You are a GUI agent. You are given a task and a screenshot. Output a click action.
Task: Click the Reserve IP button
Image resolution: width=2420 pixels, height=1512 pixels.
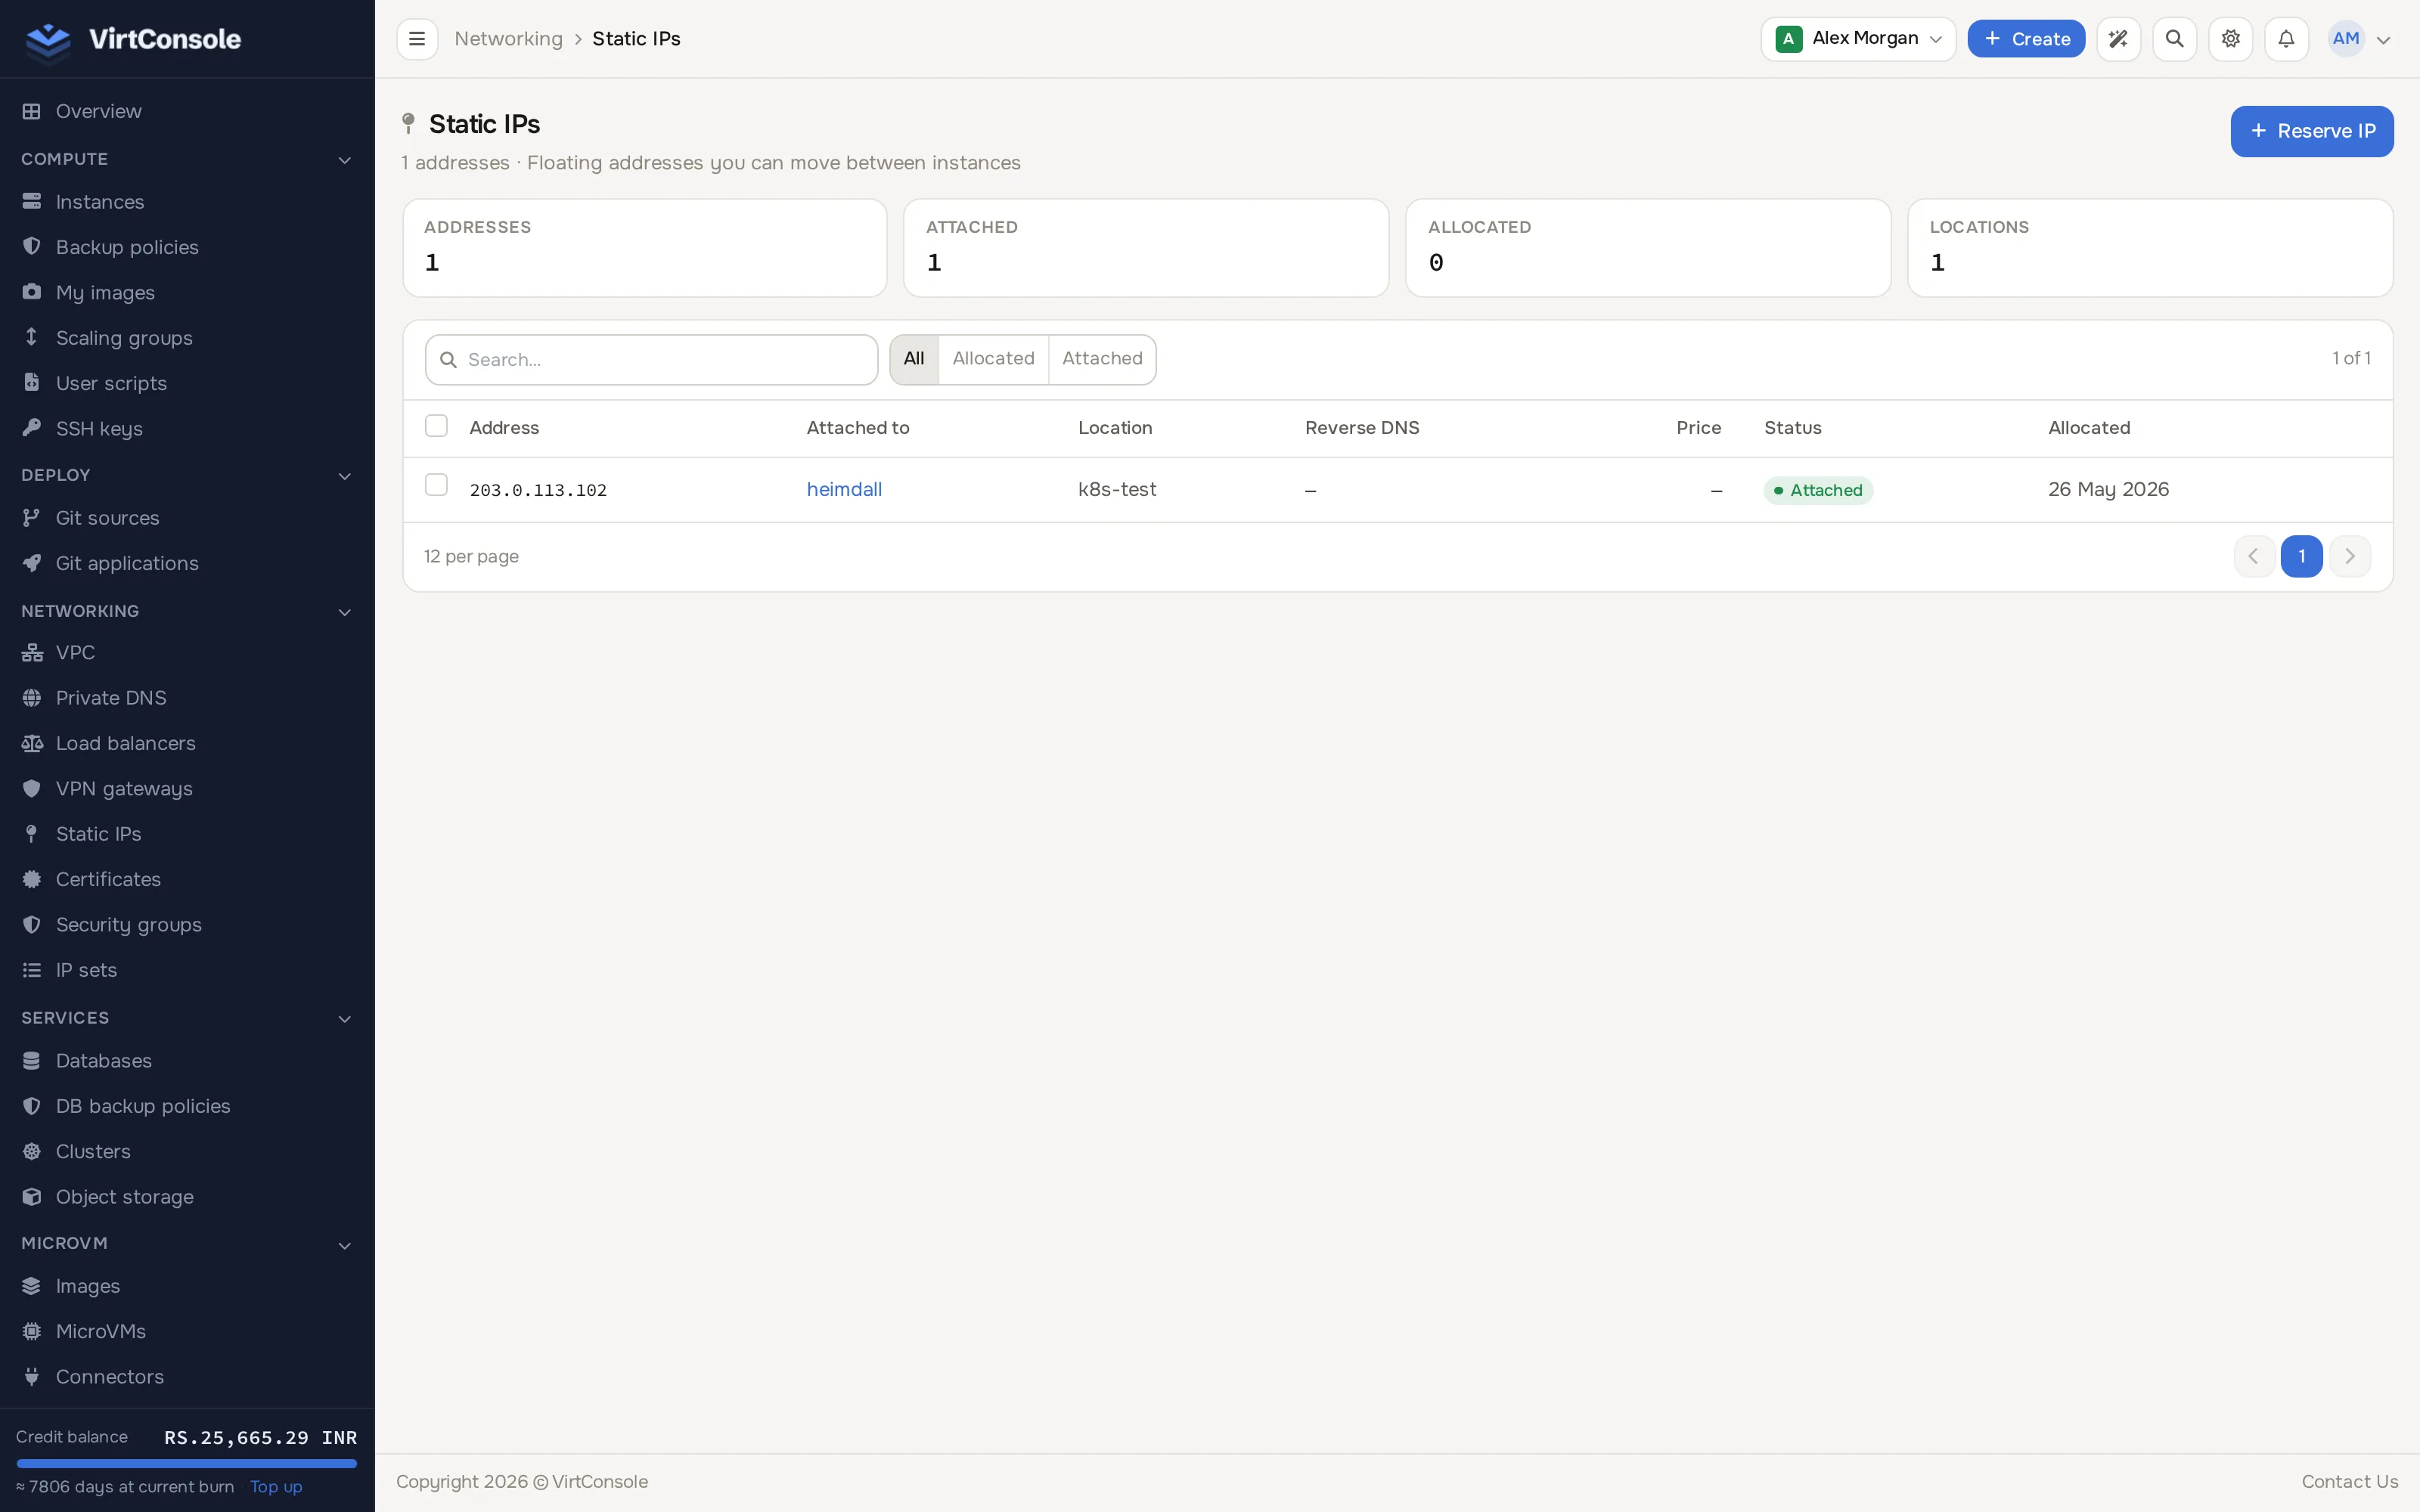coord(2311,131)
